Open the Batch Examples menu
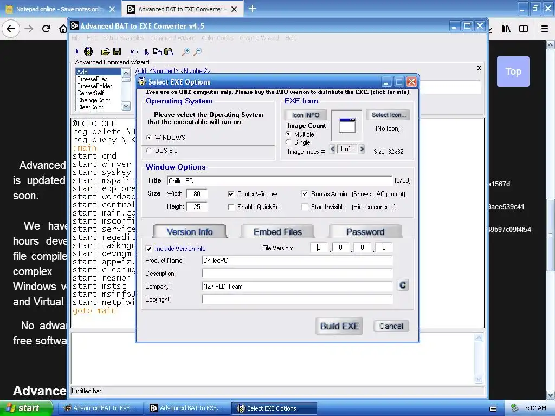 (x=123, y=38)
